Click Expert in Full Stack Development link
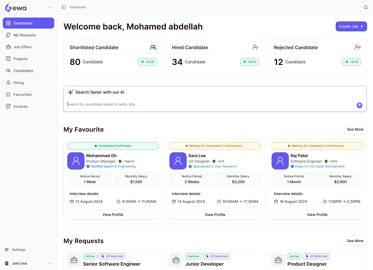The image size is (373, 270). (318, 167)
